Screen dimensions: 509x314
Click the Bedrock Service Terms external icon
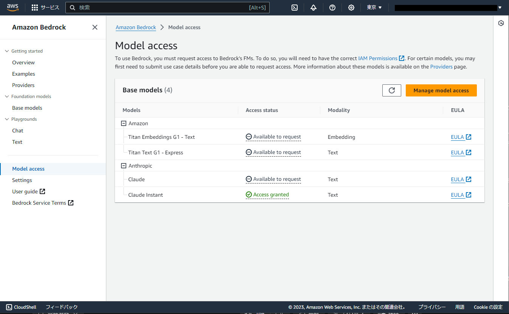[x=71, y=203]
